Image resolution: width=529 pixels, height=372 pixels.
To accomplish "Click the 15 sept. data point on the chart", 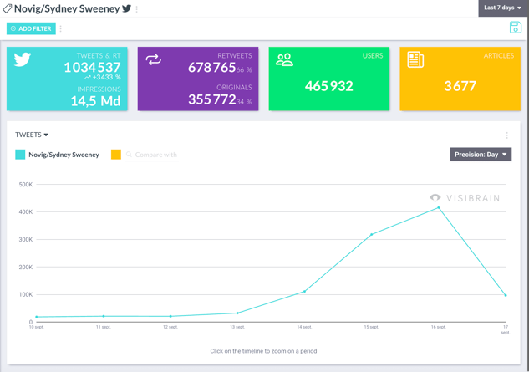I will point(371,234).
